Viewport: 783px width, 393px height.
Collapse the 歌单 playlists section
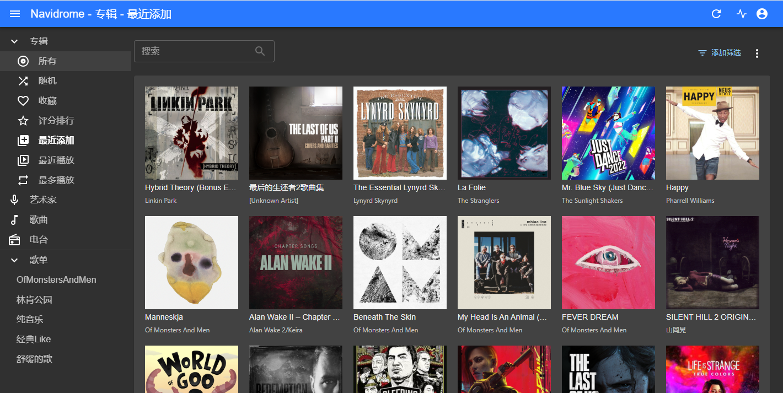click(15, 260)
